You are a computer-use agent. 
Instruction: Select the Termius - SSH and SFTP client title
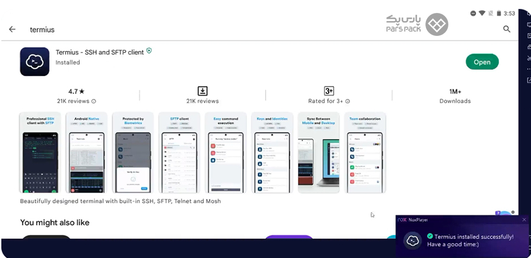point(100,52)
